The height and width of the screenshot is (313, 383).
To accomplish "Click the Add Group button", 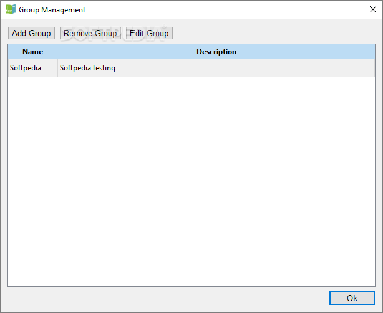I will point(31,33).
